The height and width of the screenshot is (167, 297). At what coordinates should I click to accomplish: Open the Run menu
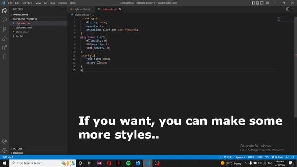(52, 3)
